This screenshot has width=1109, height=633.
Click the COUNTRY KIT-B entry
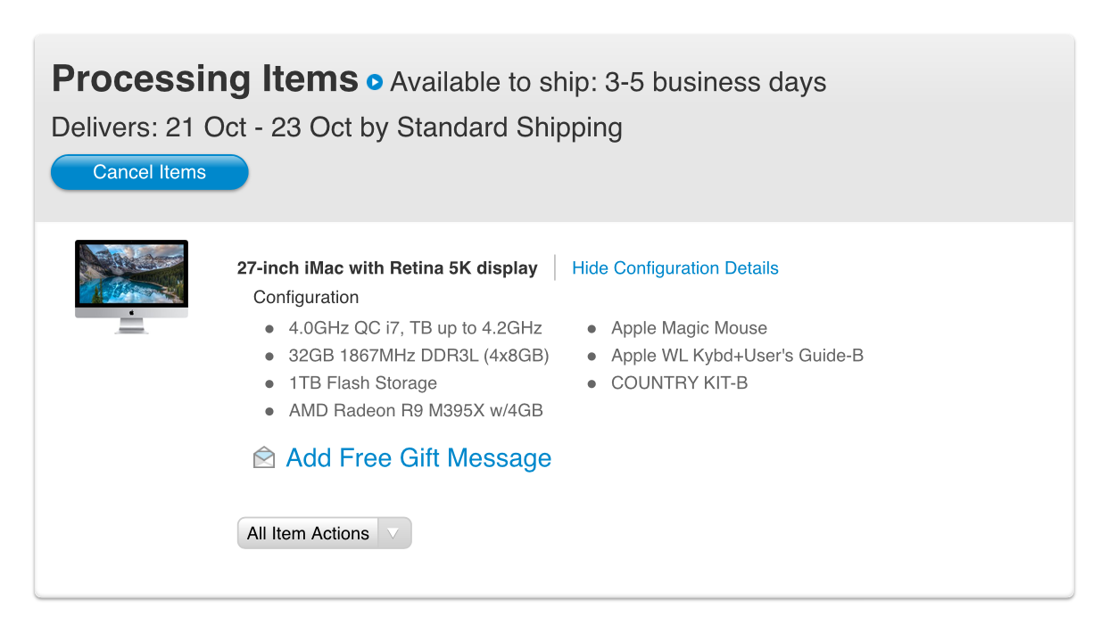(x=679, y=383)
